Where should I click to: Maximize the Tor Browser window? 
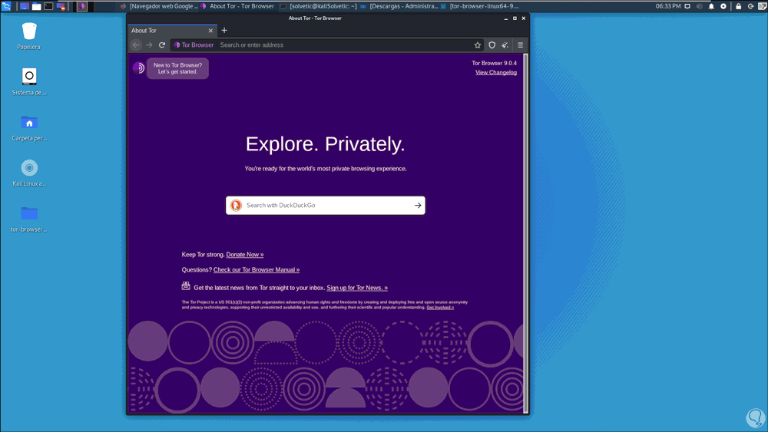(515, 18)
